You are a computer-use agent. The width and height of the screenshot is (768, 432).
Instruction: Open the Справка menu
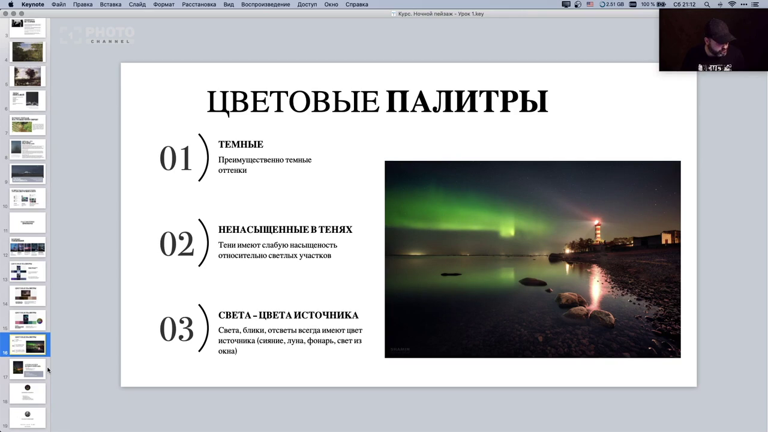tap(357, 4)
